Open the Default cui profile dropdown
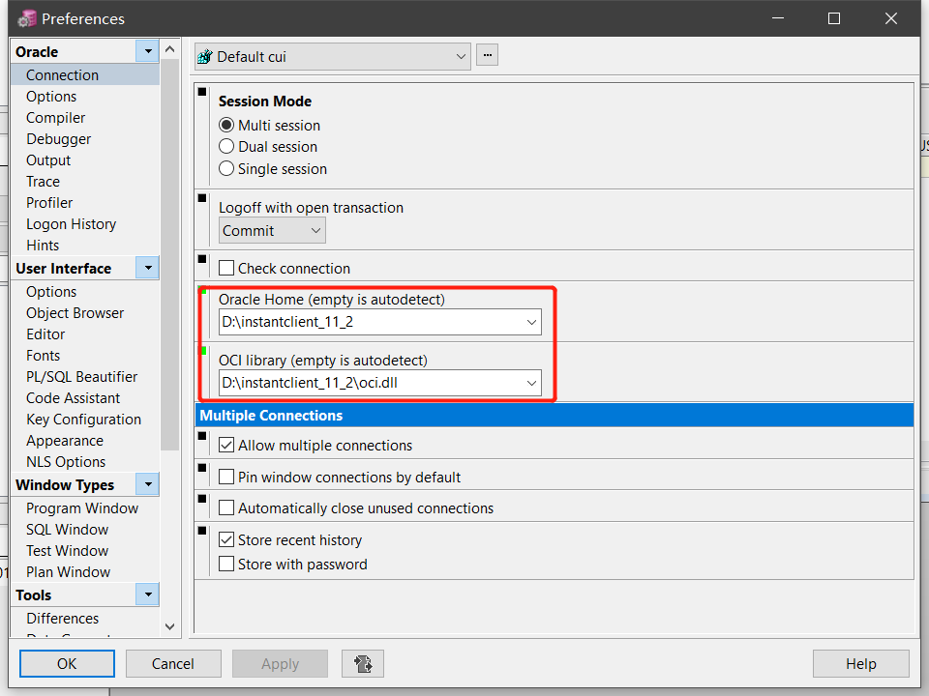Screen dimensions: 929x696 [x=462, y=56]
